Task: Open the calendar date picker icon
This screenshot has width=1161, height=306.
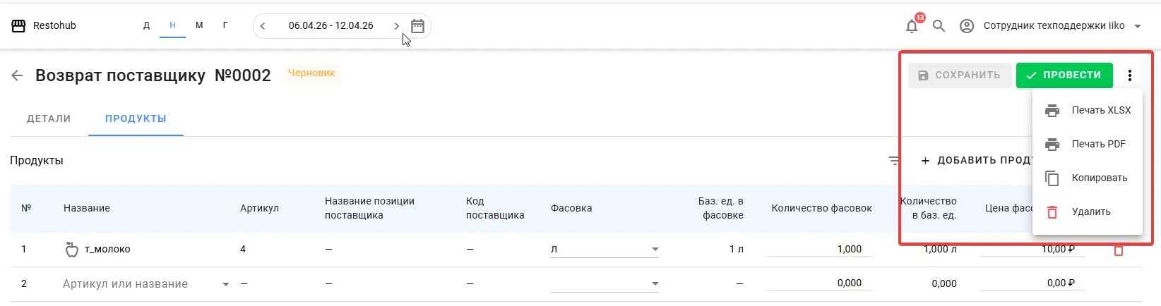Action: click(417, 26)
